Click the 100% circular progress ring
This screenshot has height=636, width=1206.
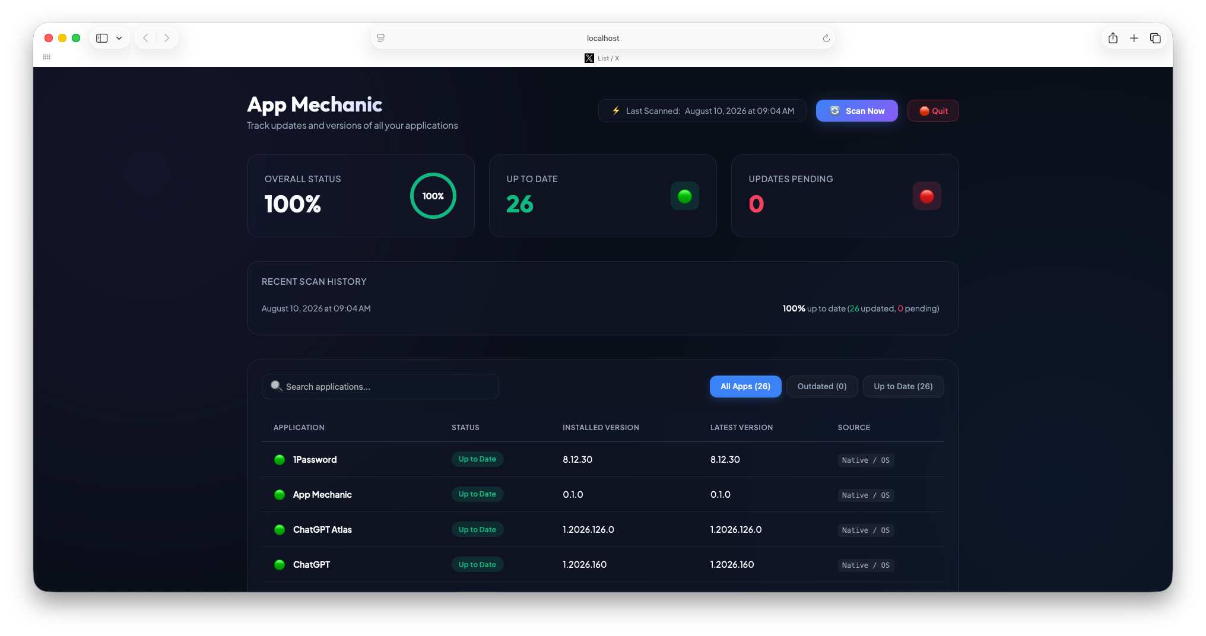433,196
